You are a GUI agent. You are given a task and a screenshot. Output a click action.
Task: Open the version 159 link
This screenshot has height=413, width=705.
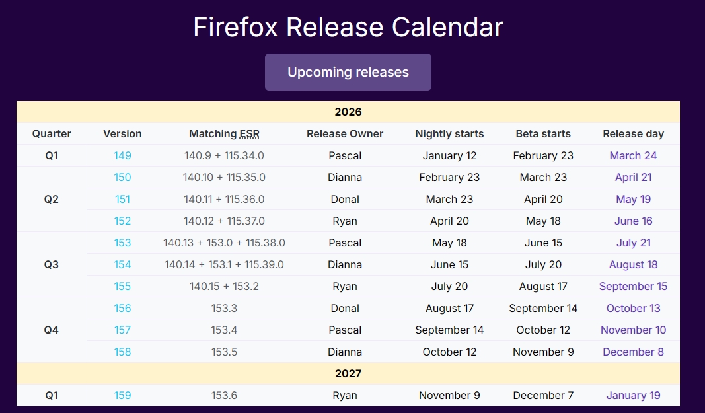tap(122, 395)
